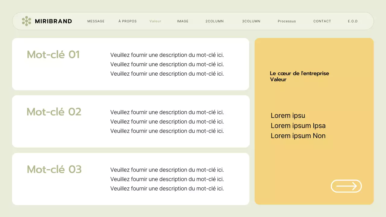Click the Mot-clé 02 heading

[x=54, y=112]
